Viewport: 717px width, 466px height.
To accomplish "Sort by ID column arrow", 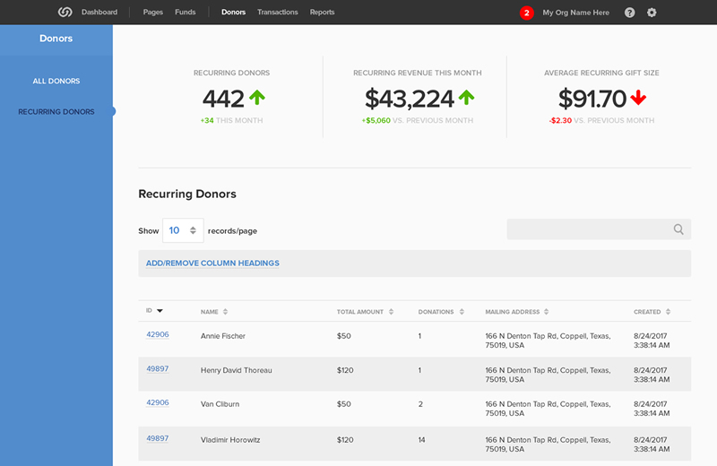I will 160,311.
